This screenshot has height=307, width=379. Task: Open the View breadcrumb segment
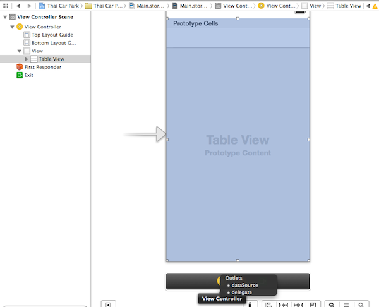311,6
